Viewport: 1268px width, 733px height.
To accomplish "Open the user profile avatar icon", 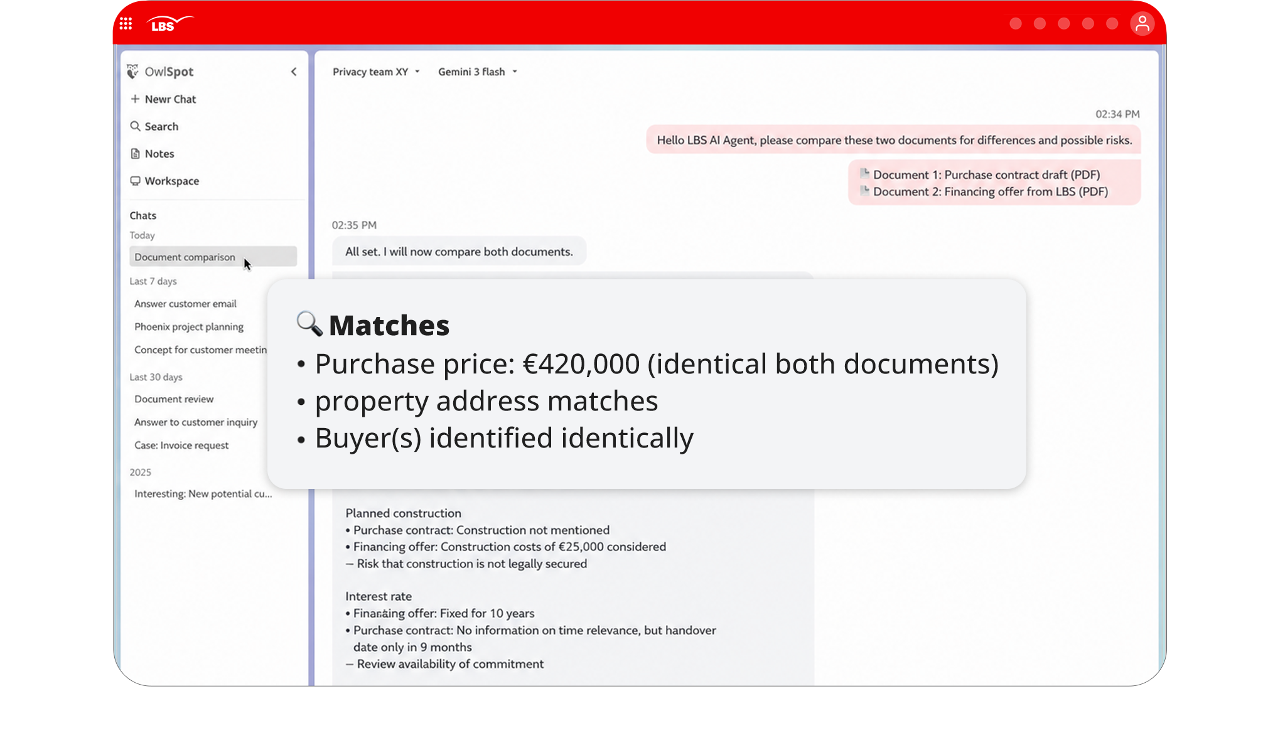I will point(1142,24).
